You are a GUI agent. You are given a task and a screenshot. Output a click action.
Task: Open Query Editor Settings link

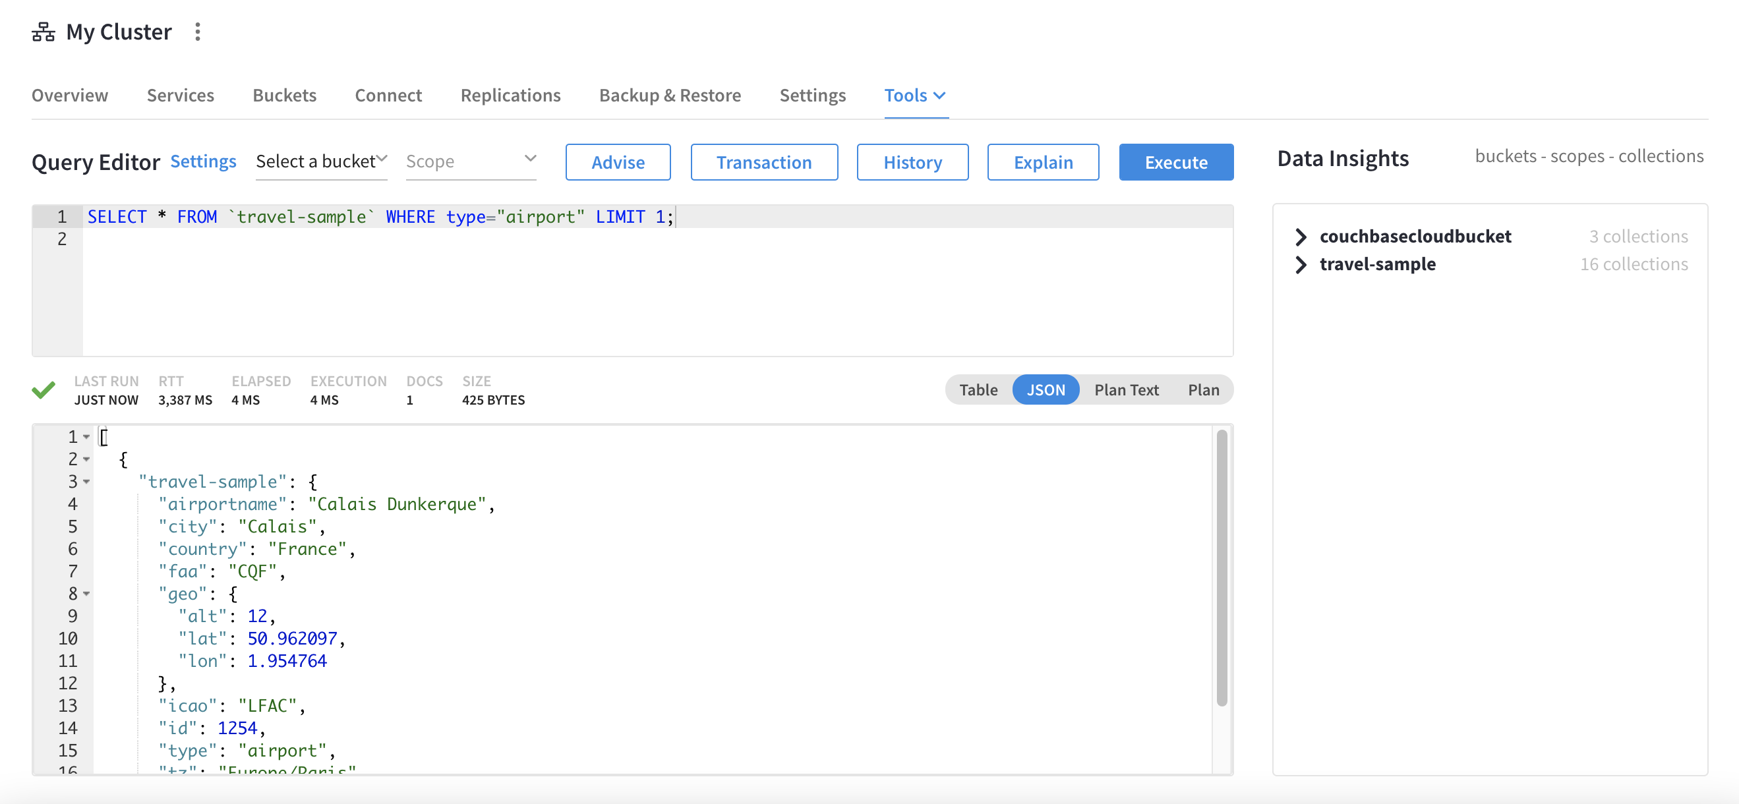pos(202,161)
